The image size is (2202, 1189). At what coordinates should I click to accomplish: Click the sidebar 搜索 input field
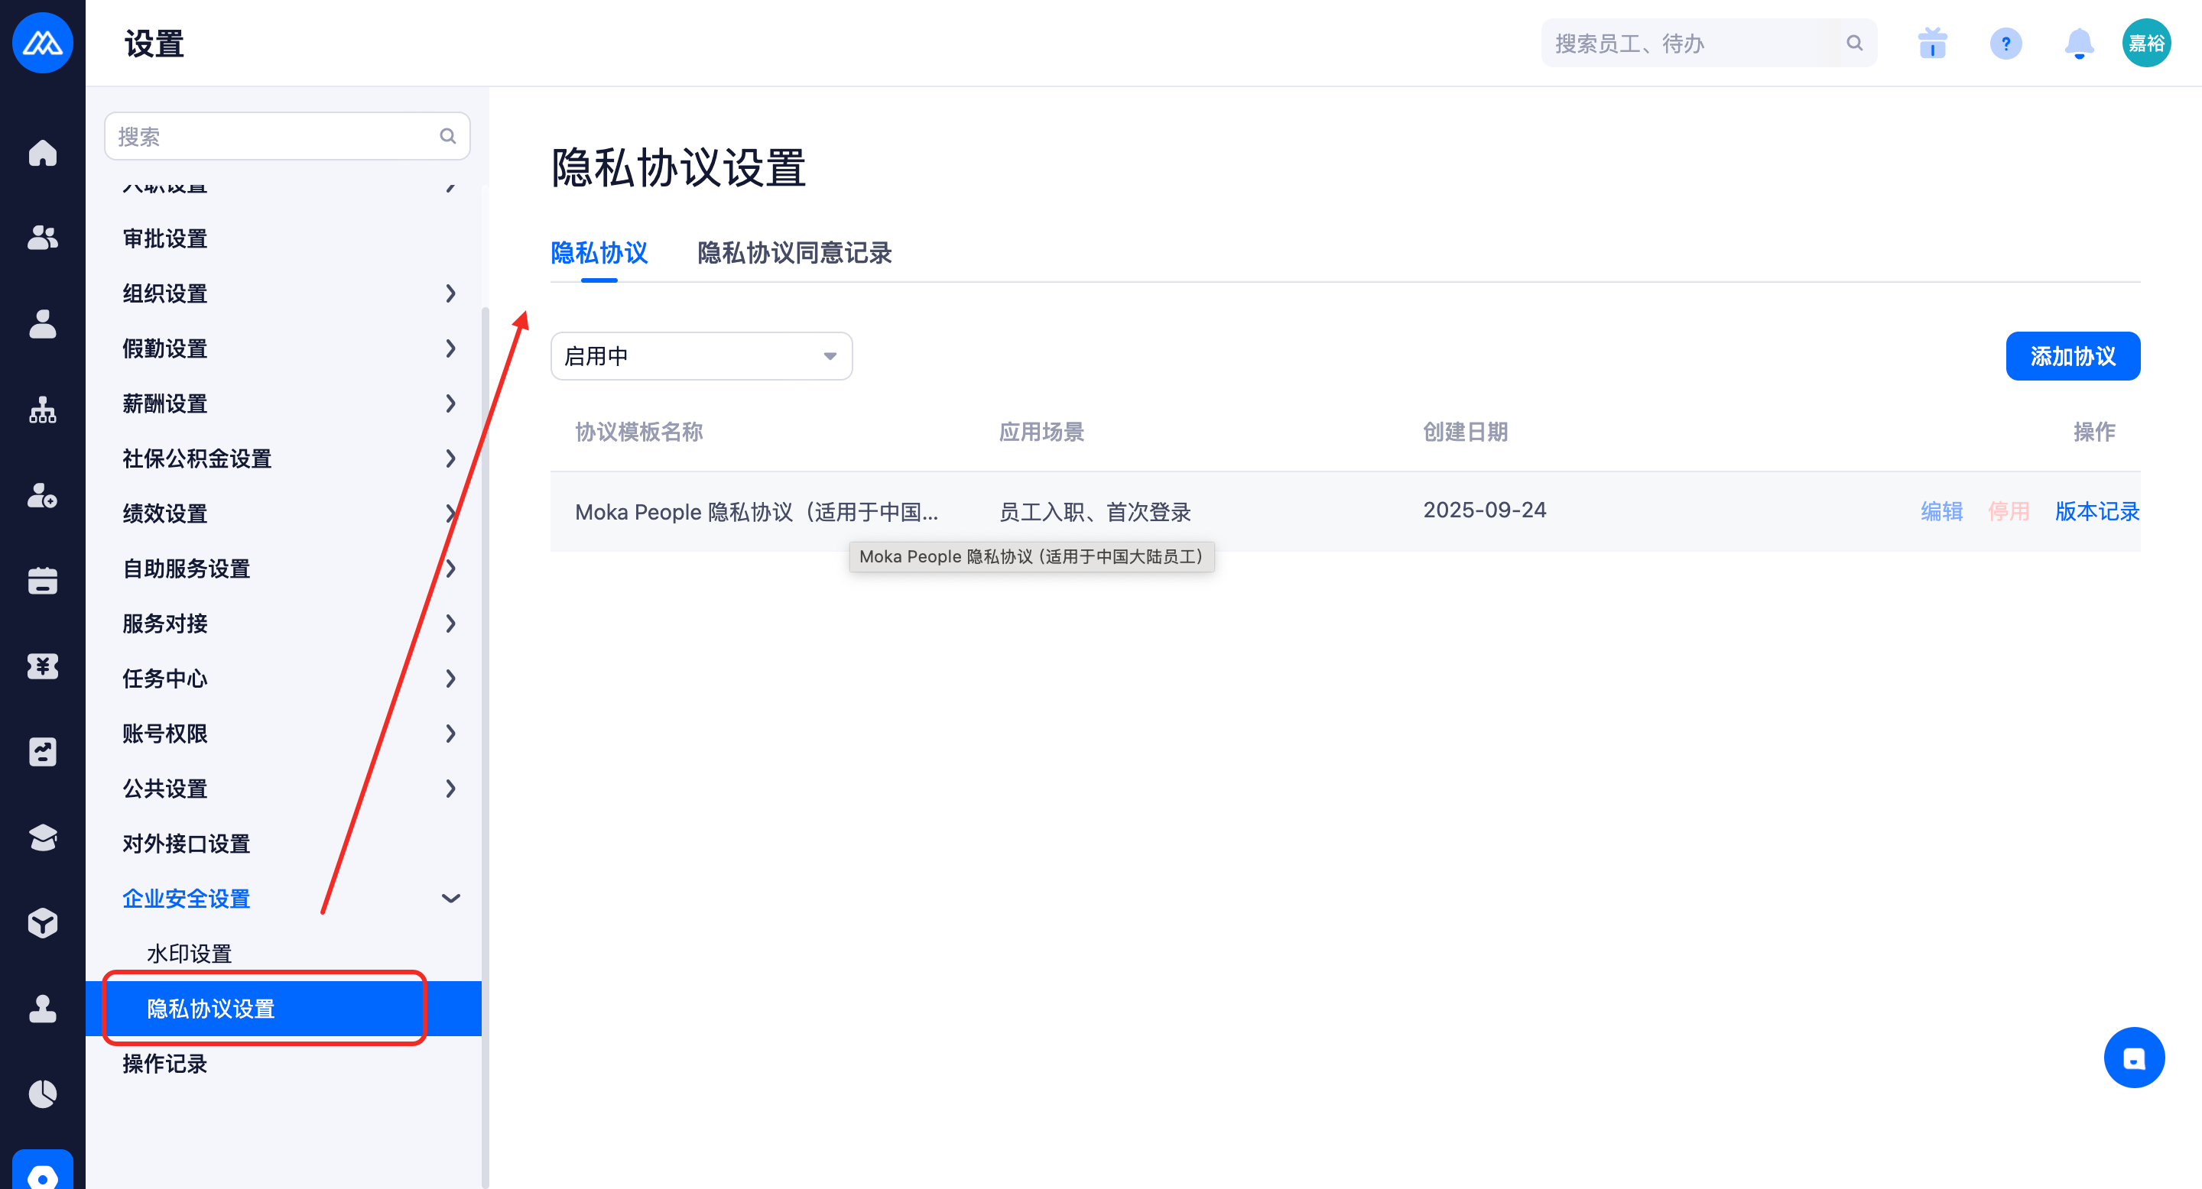coord(287,137)
